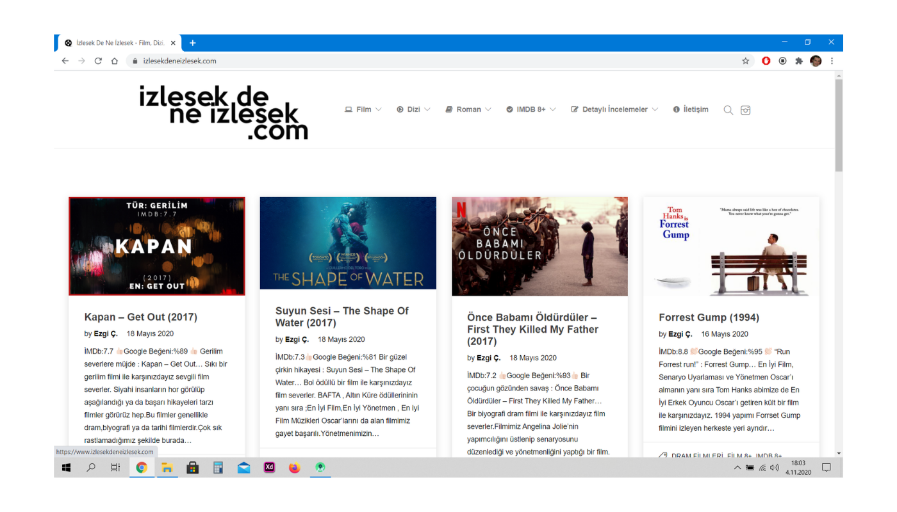Screen dimensions: 897x512
Task: Open the Forrest Gump (1994) post title
Action: click(x=709, y=317)
